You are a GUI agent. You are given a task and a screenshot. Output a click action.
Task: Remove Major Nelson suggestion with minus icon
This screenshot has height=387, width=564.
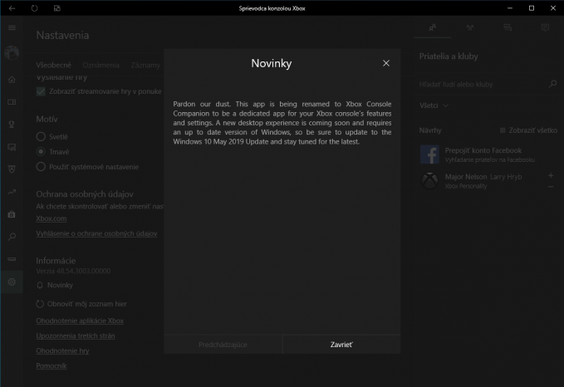(x=551, y=187)
